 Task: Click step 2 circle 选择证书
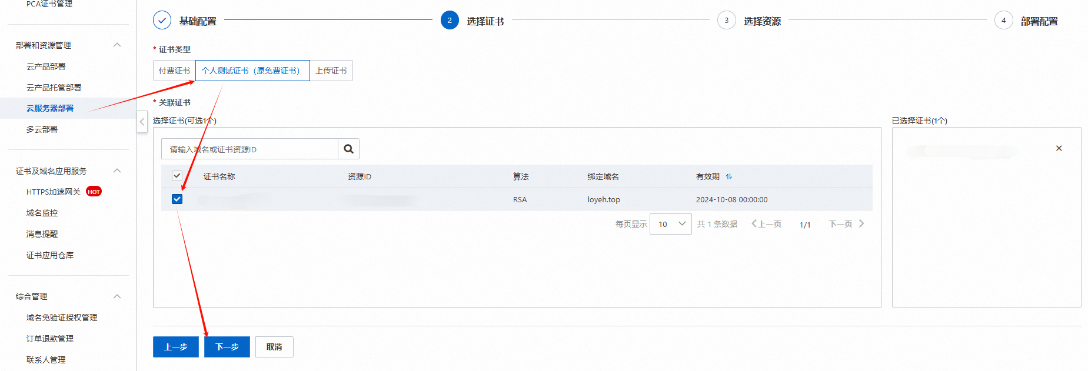(450, 20)
